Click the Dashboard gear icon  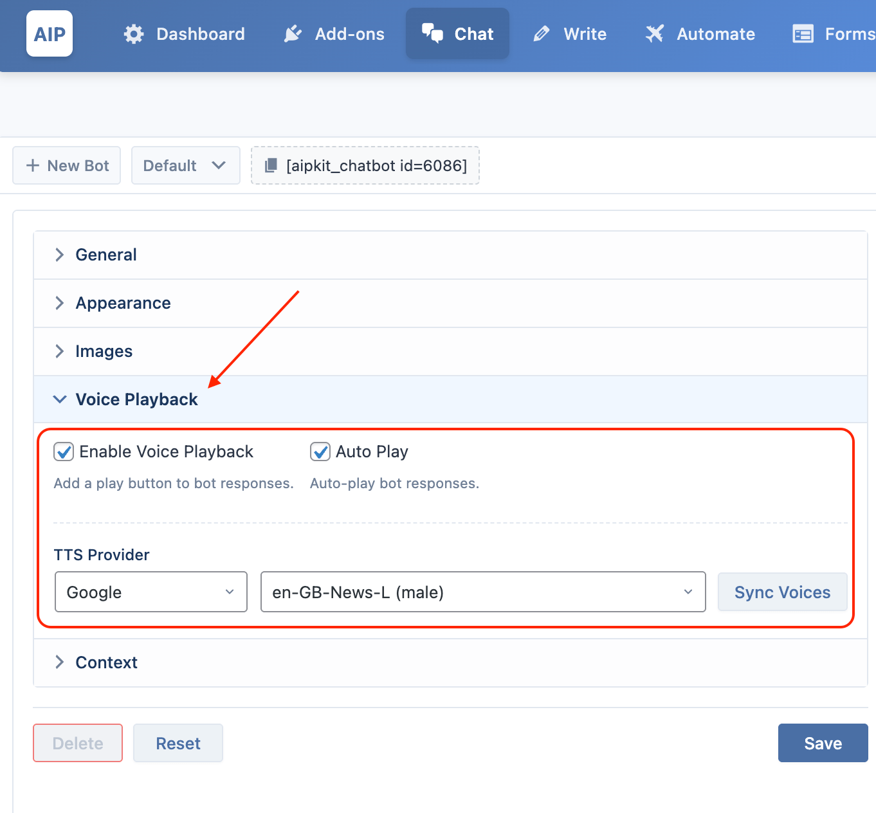134,34
